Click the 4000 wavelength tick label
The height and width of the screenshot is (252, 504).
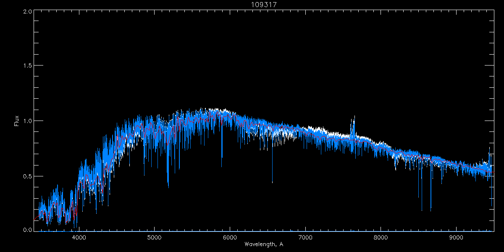(x=79, y=237)
